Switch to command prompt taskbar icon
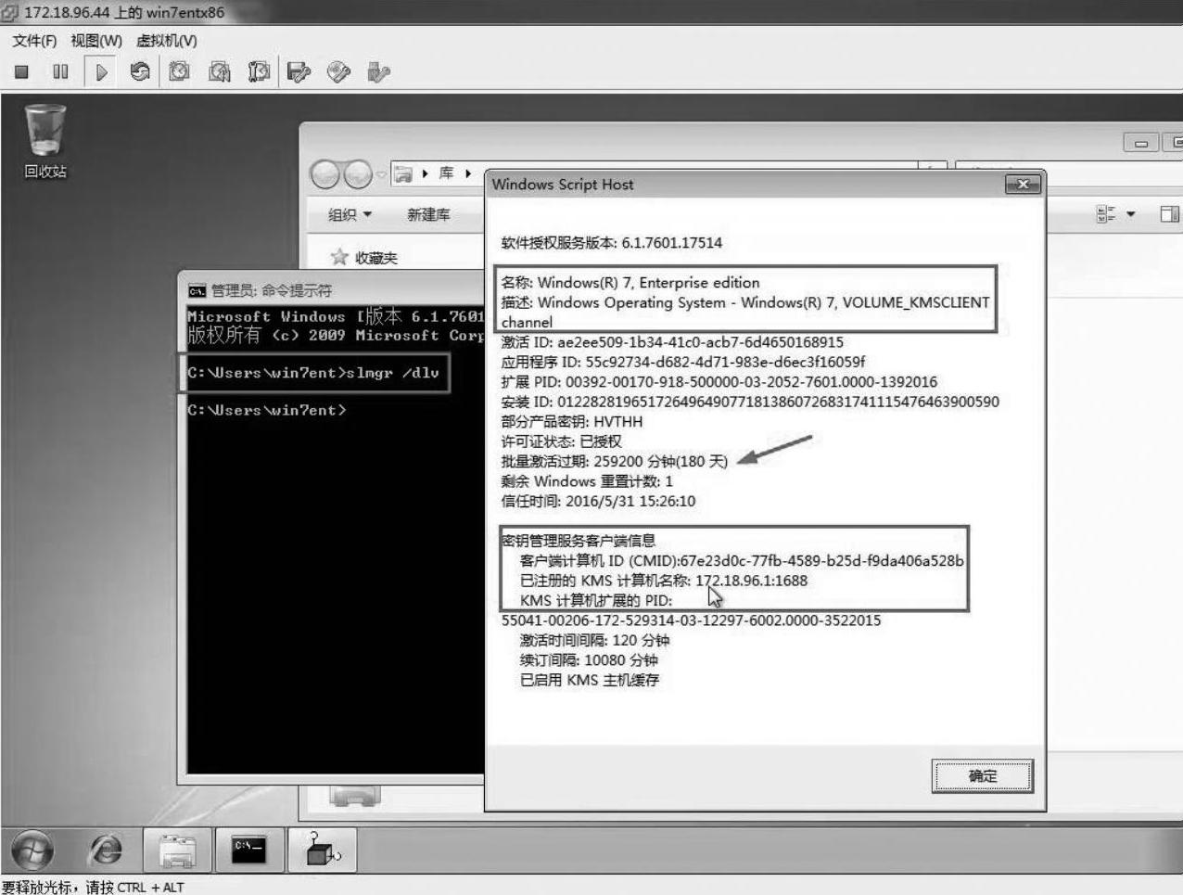 pyautogui.click(x=248, y=850)
